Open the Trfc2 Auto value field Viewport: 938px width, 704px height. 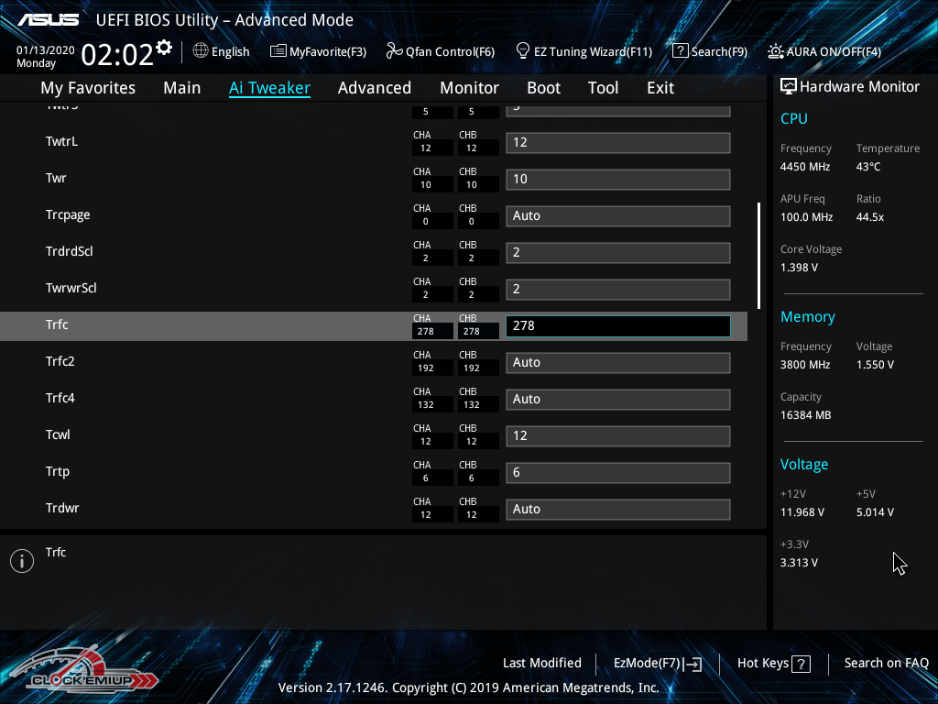(x=617, y=363)
